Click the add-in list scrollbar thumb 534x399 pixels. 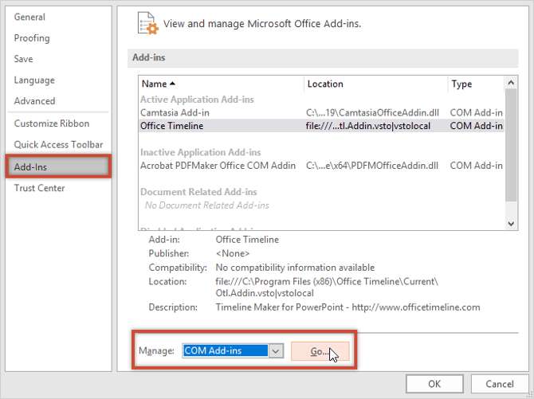pyautogui.click(x=511, y=145)
